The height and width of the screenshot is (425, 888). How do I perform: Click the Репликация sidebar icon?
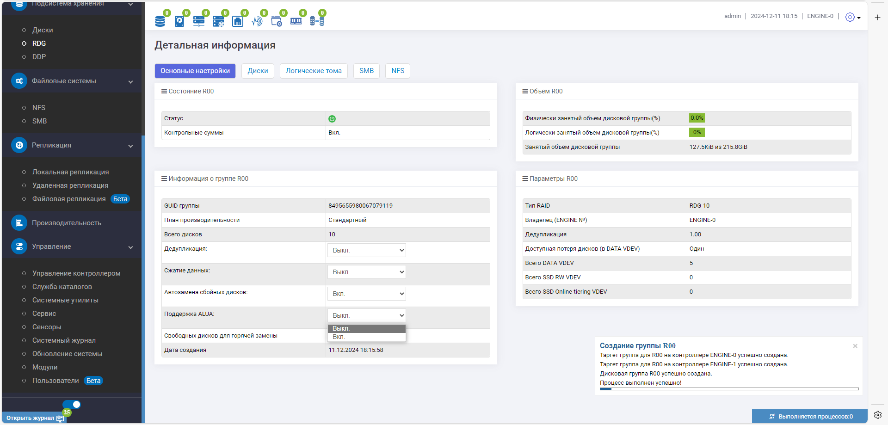tap(19, 145)
